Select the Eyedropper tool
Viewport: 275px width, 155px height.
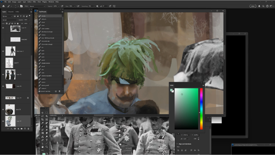pos(42,123)
